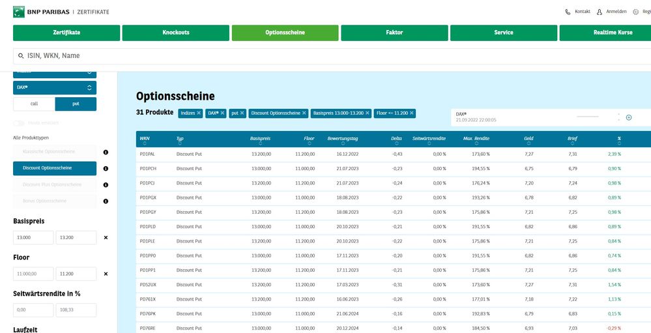Viewport: 651px width, 333px height.
Task: Sort table by Geld column
Action: 528,143
